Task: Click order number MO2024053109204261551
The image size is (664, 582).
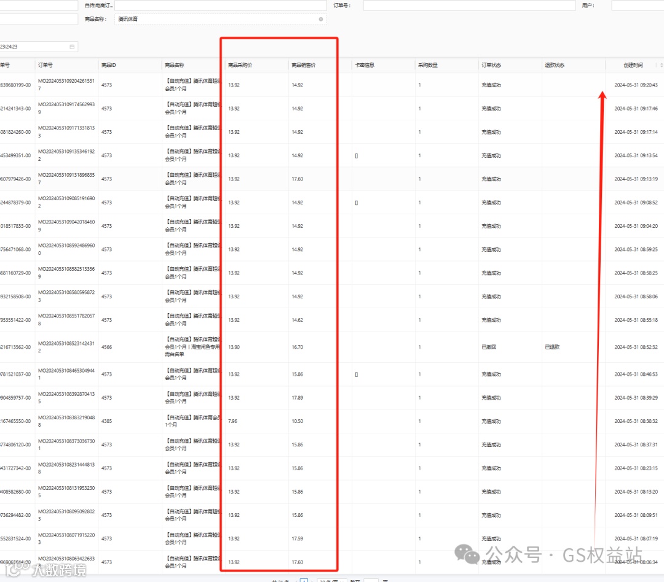Action: point(66,85)
